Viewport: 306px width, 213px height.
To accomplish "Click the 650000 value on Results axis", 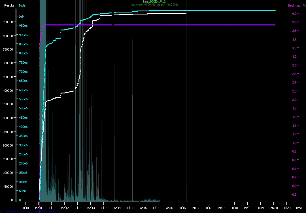I will (x=8, y=22).
